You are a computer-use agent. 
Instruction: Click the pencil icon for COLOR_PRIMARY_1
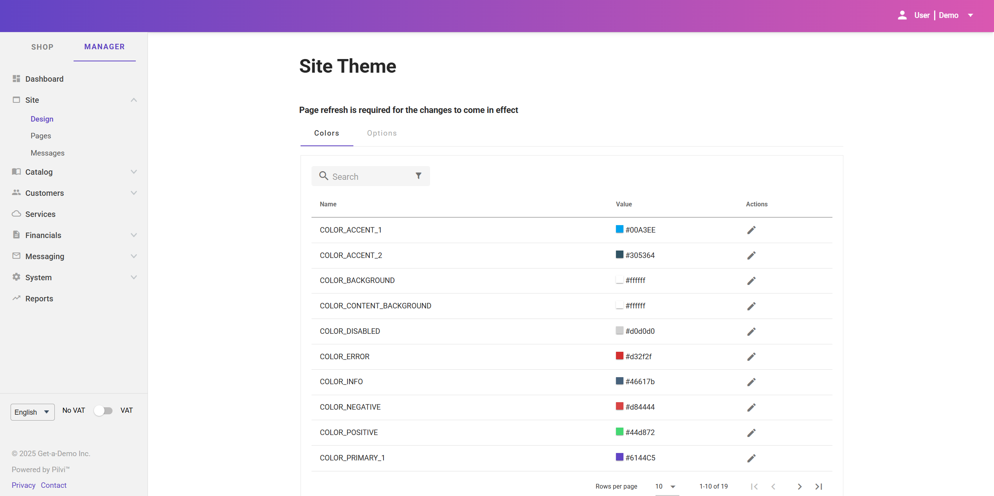[x=751, y=458]
